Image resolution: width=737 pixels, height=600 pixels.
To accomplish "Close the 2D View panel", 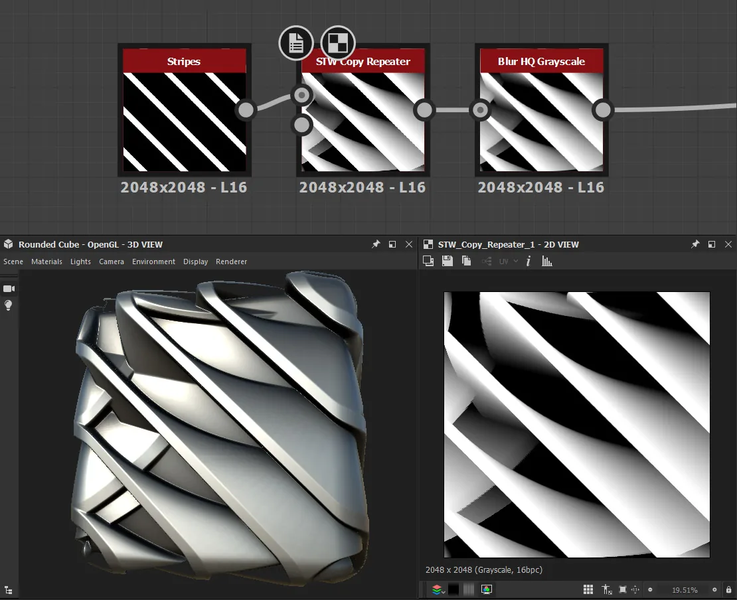I will [x=728, y=244].
